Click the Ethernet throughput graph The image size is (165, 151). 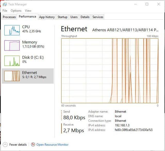point(110,71)
